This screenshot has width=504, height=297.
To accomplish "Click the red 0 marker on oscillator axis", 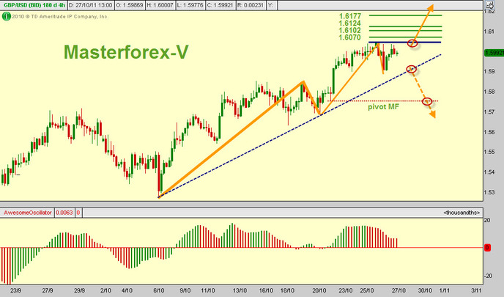I will [487, 248].
